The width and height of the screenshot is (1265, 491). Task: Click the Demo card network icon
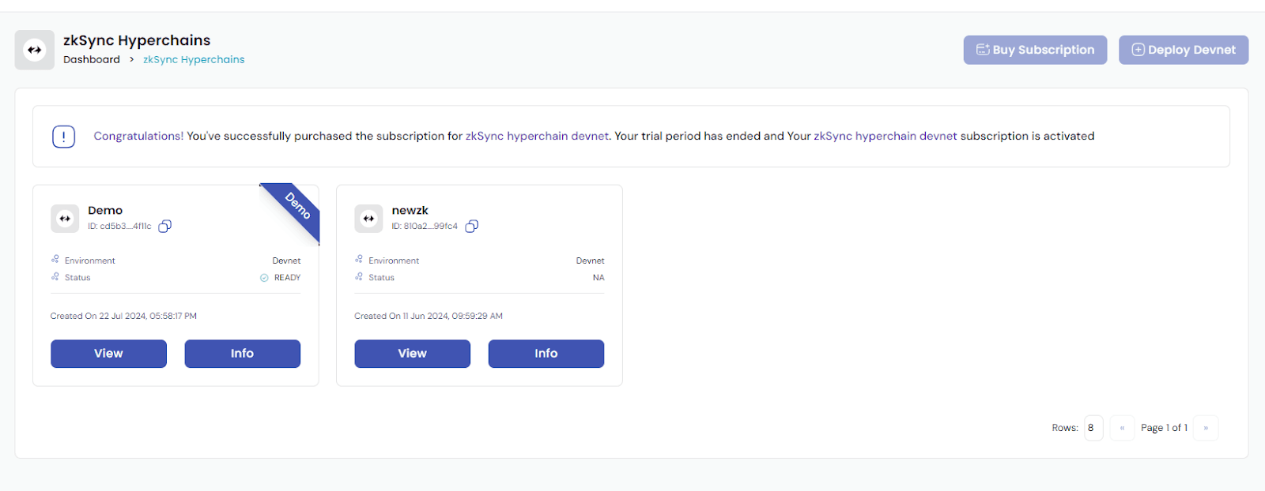coord(65,219)
